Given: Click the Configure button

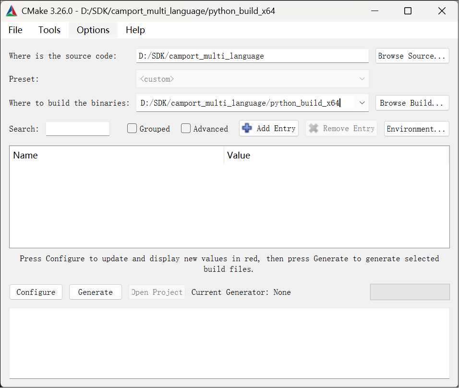Looking at the screenshot, I should (x=36, y=292).
